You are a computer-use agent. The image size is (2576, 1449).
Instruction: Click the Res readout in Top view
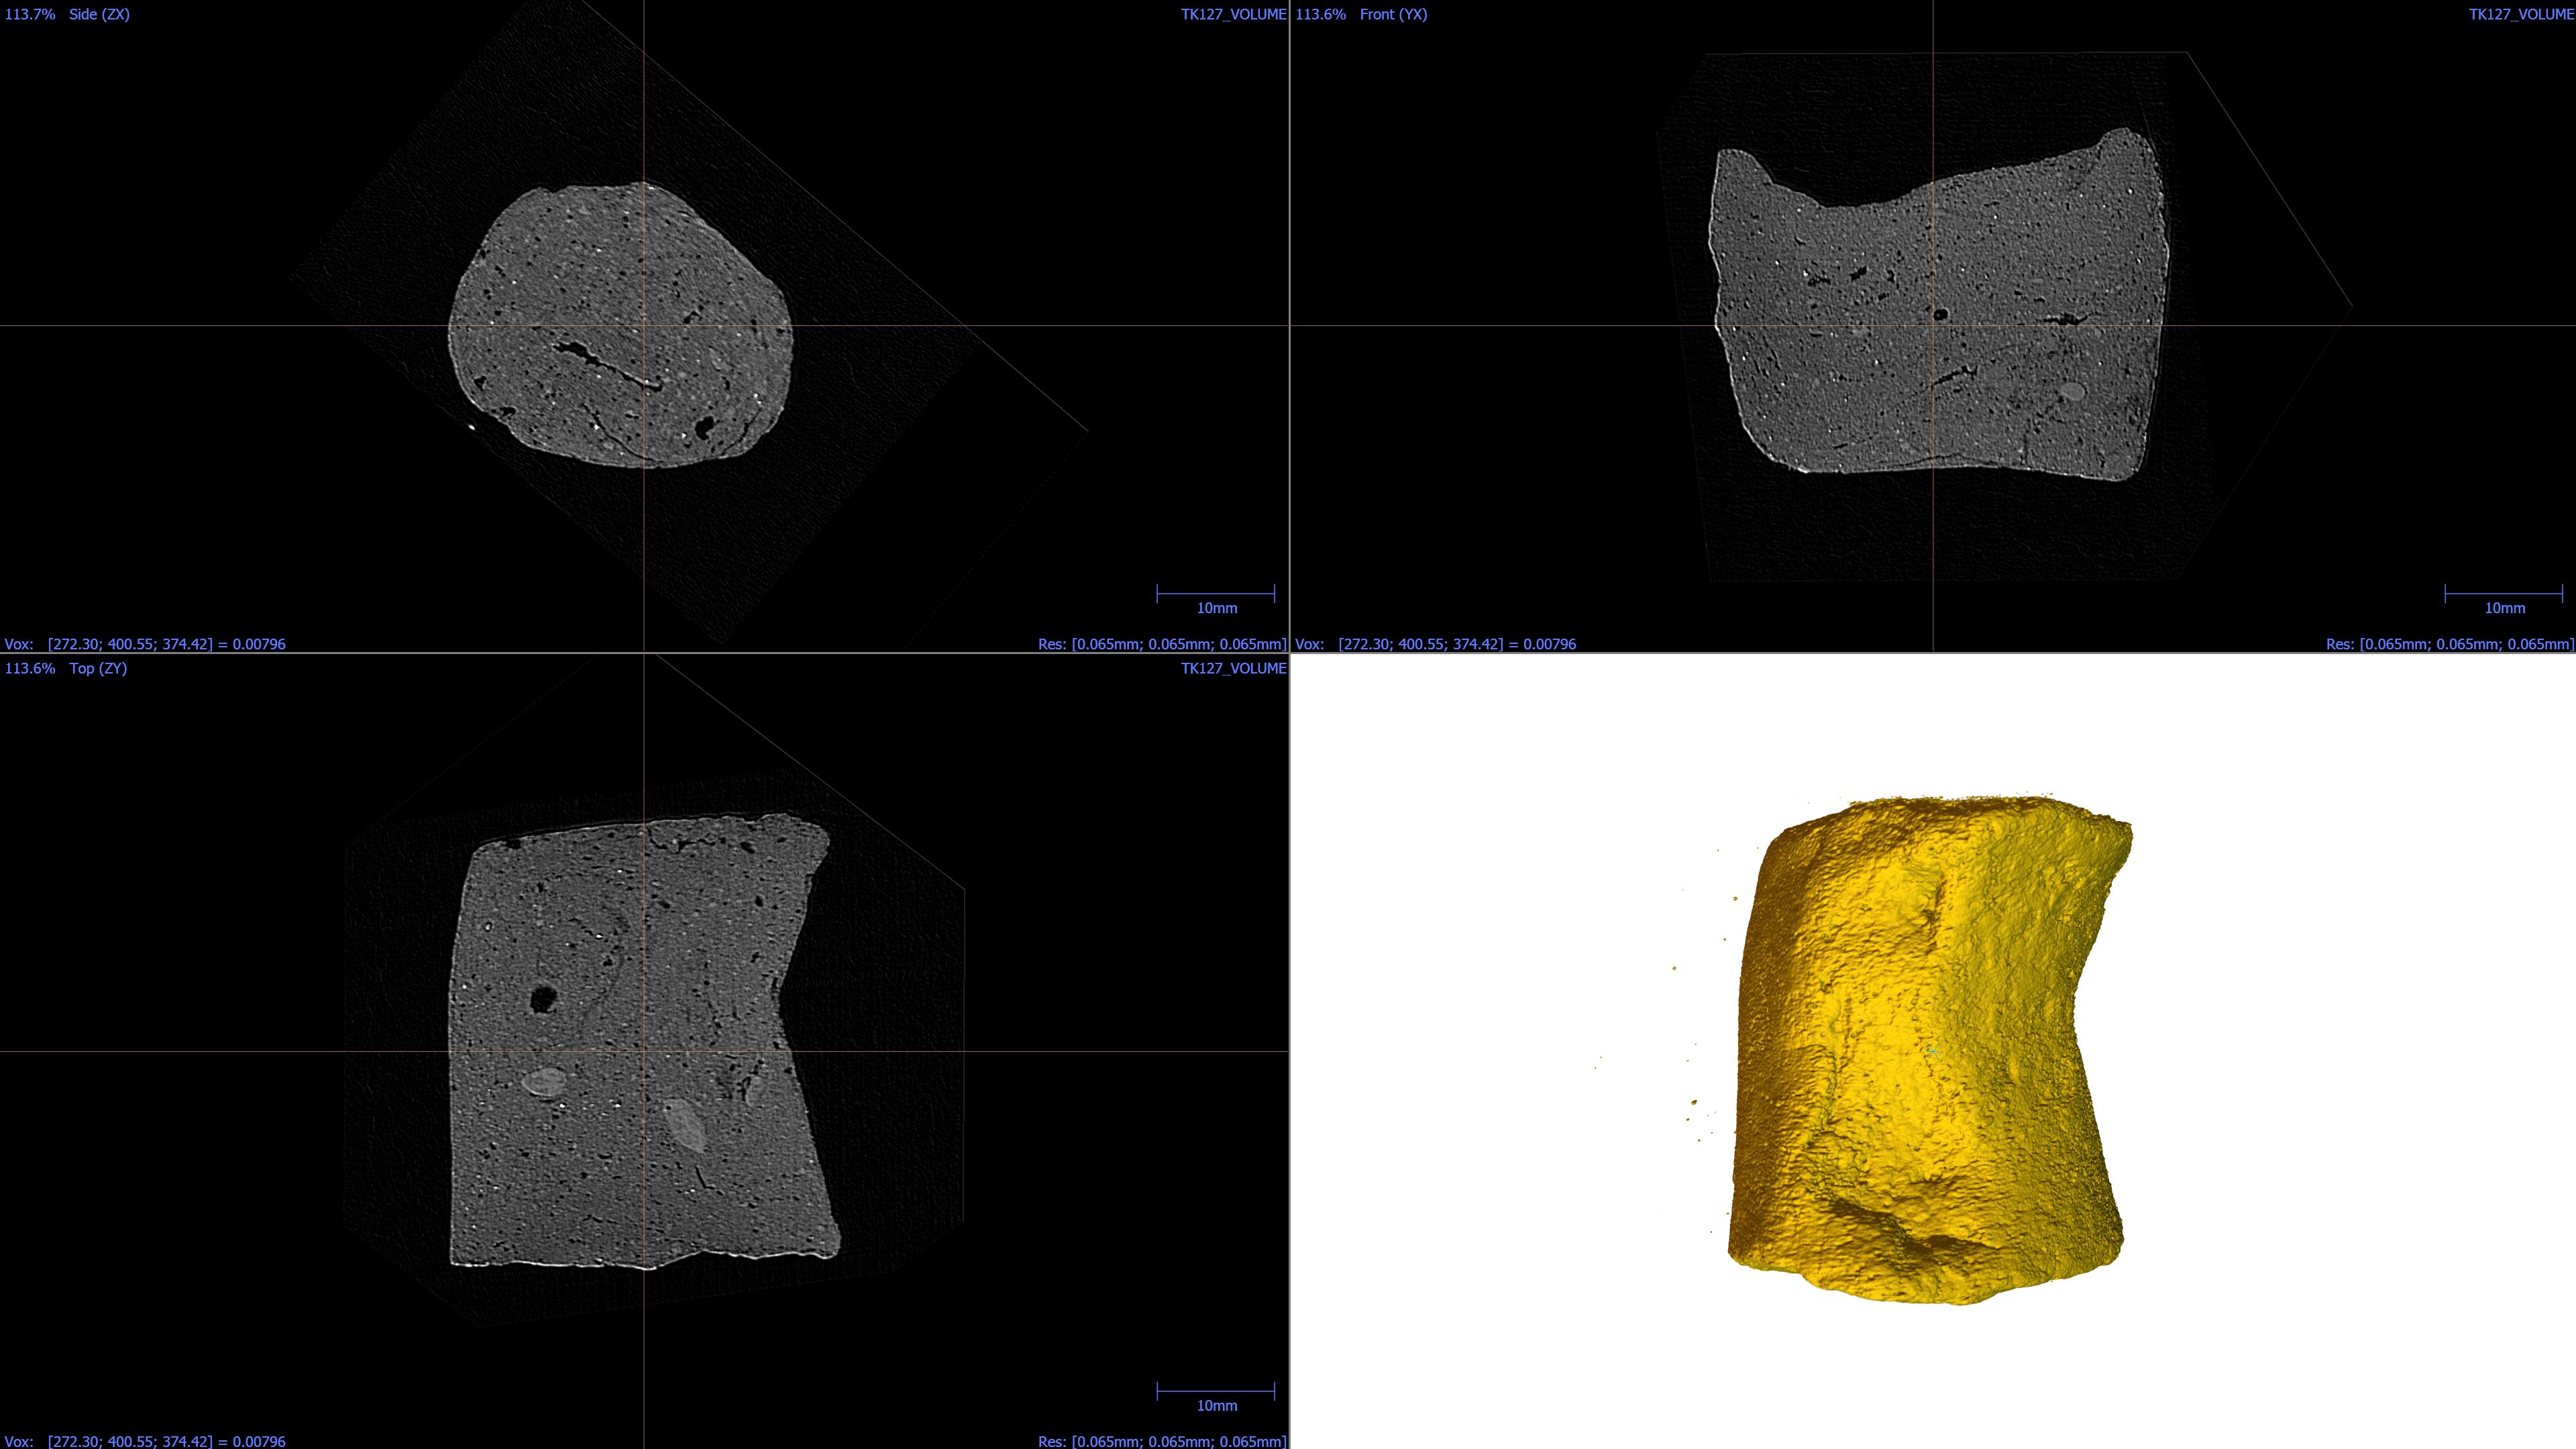(1162, 1441)
